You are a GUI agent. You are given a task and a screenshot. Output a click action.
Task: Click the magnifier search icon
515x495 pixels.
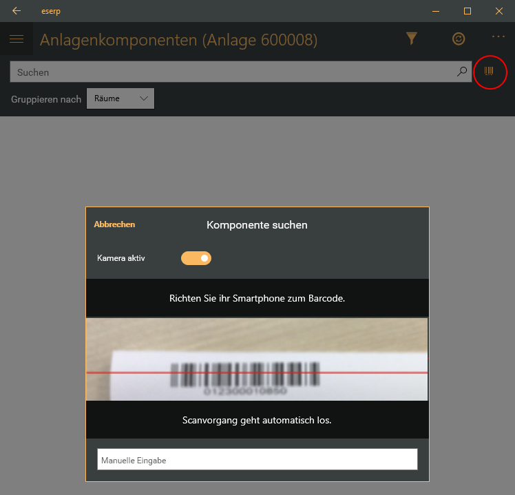(462, 72)
